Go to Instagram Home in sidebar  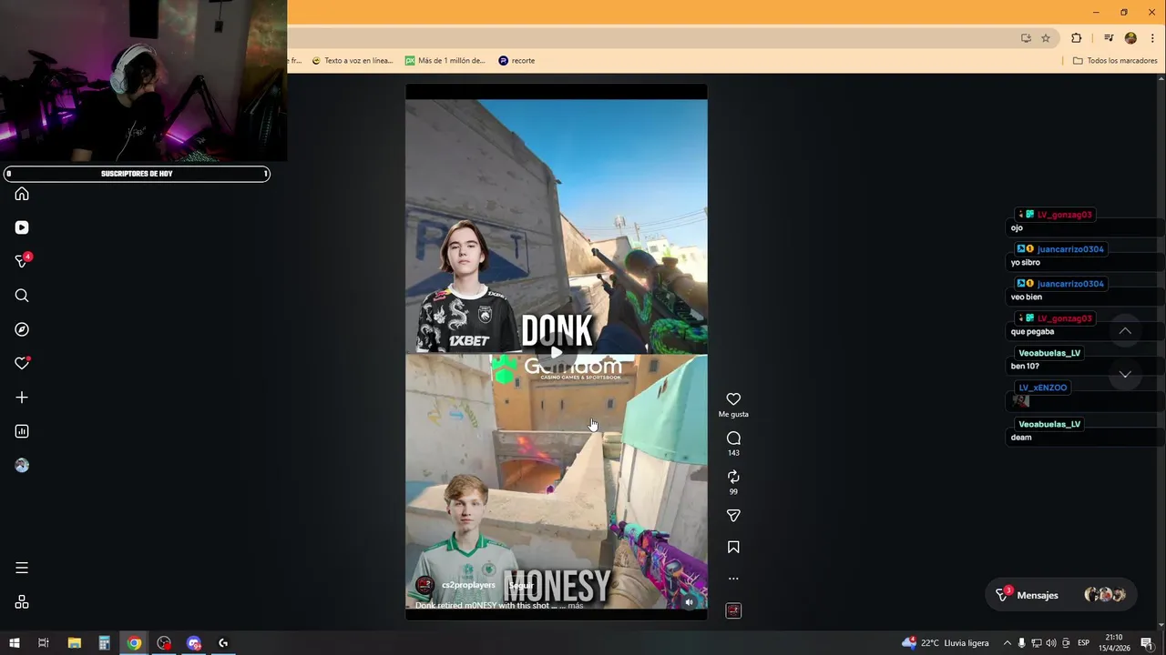22,194
